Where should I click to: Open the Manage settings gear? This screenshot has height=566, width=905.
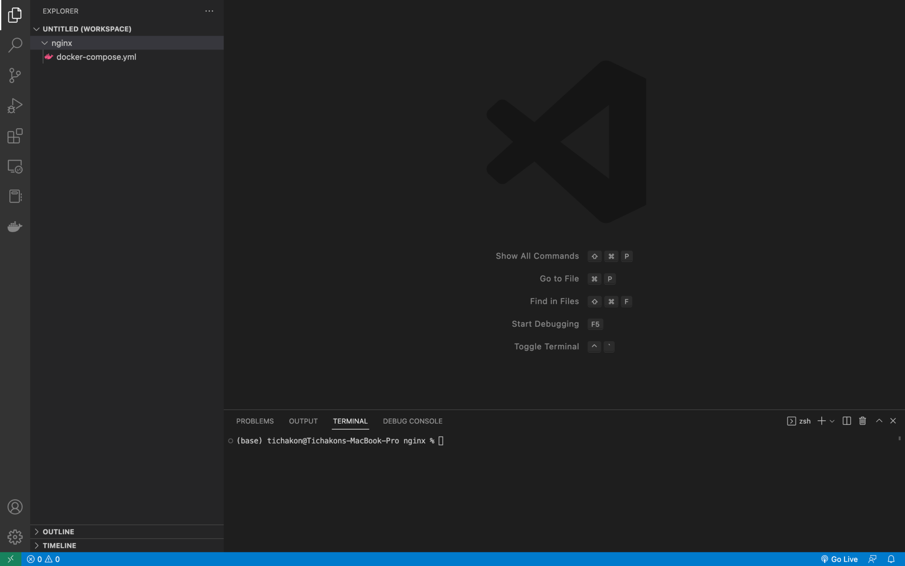pyautogui.click(x=15, y=536)
